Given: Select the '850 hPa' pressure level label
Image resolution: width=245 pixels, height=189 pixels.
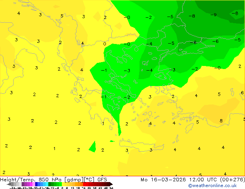Looking at the screenshot, I should (50, 180).
